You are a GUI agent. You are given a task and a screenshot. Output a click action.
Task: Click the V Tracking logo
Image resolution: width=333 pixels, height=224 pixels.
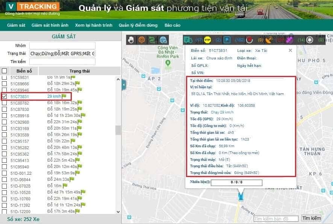pyautogui.click(x=33, y=9)
